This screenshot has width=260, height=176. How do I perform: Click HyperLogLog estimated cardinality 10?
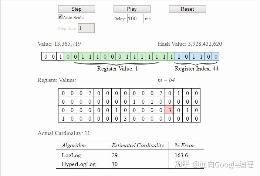[115, 164]
